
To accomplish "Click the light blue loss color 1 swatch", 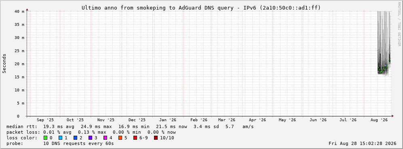I will (60, 138).
